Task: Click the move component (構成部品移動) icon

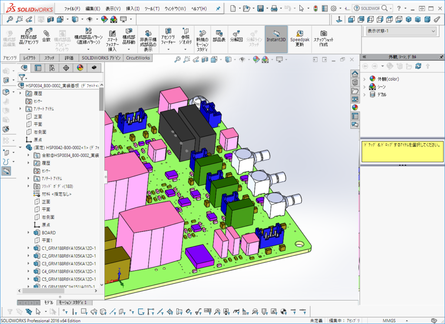Action: tap(129, 31)
